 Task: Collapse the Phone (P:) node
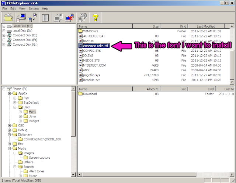4,89
